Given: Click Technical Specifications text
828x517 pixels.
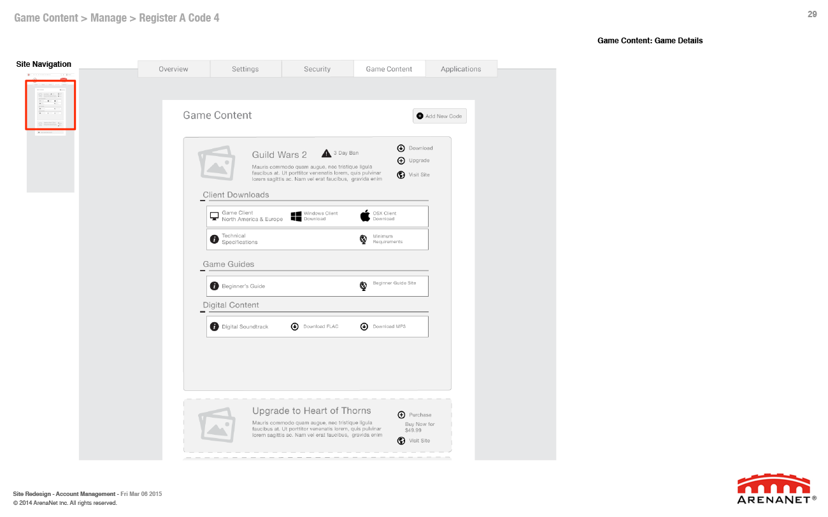Looking at the screenshot, I should (x=239, y=239).
